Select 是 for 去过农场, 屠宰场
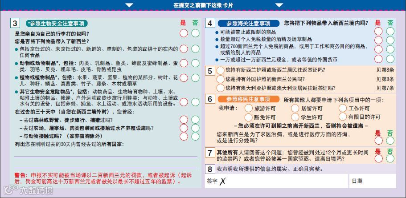The image size is (406, 198). 184,128
